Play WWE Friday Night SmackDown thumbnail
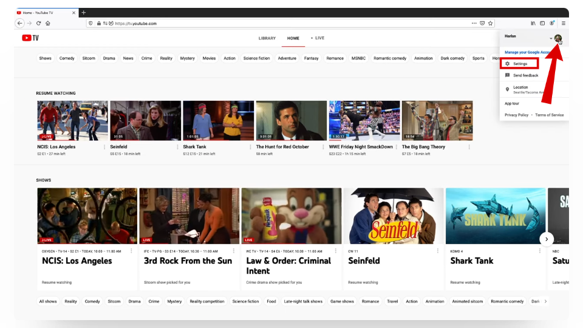Viewport: 583px width, 328px height. tap(364, 120)
